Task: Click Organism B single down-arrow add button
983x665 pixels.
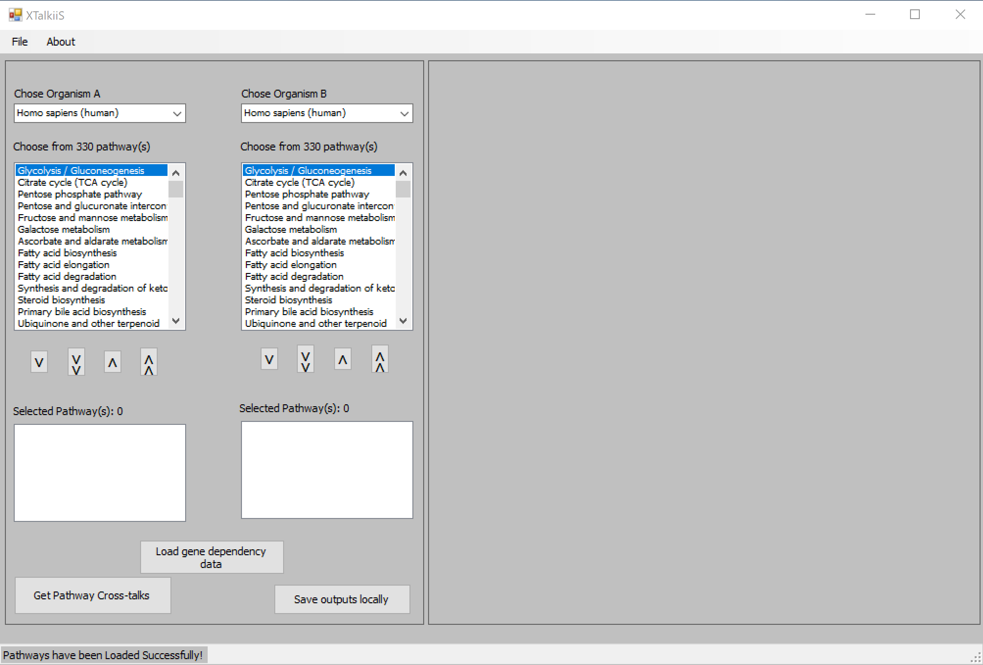Action: 269,360
